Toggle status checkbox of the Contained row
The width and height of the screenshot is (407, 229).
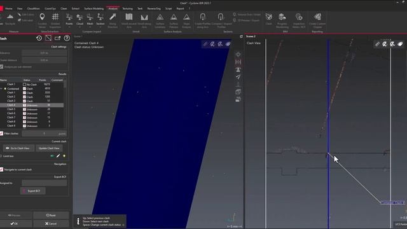[x=24, y=88]
